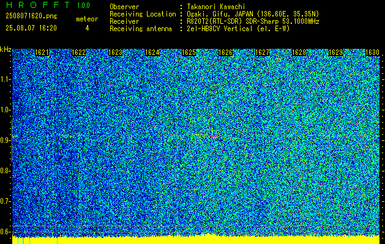Image resolution: width=385 pixels, height=244 pixels.
Task: Click the kHz axis unit label
Action: coord(6,49)
